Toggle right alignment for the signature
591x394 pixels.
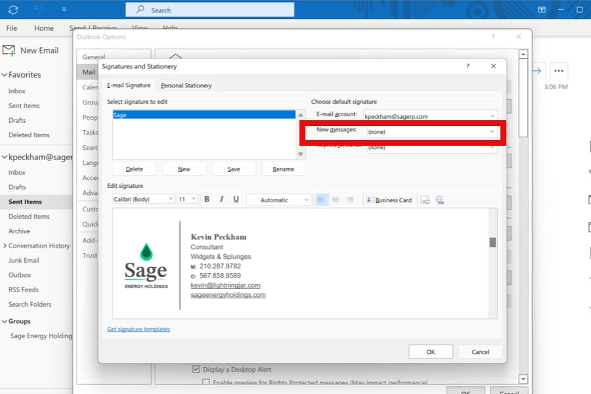tap(350, 200)
